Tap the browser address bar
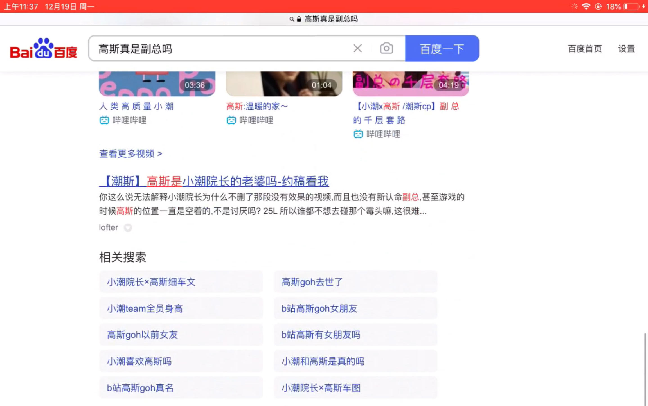The image size is (648, 406). click(x=324, y=19)
